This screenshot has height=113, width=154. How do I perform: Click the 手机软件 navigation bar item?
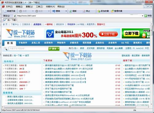pos(23,43)
